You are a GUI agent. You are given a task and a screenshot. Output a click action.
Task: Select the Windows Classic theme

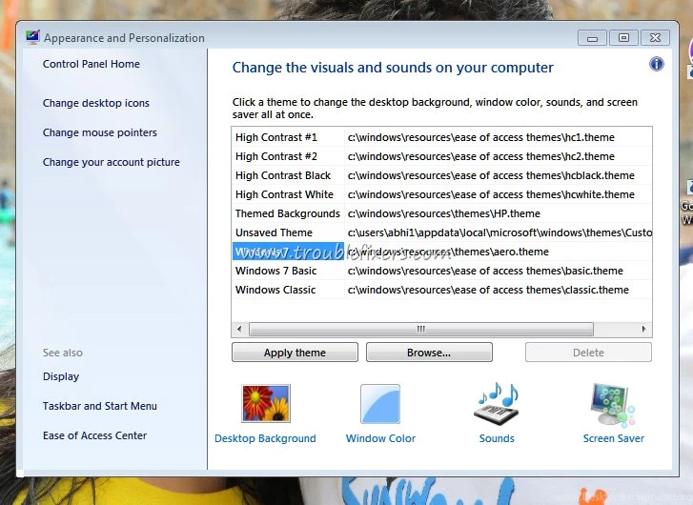coord(275,290)
